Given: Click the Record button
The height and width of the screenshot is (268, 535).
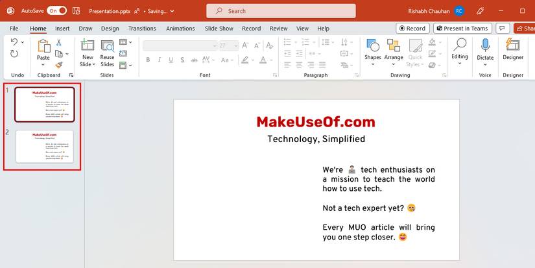Looking at the screenshot, I should (412, 29).
